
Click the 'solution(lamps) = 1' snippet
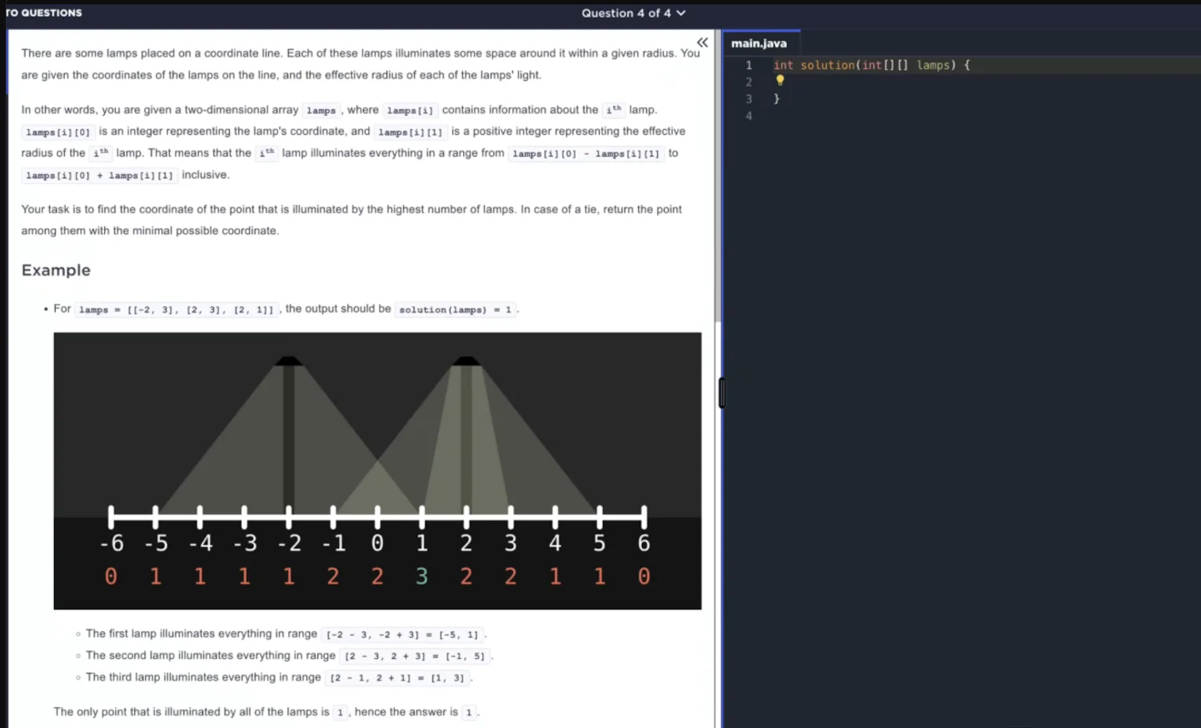click(456, 309)
